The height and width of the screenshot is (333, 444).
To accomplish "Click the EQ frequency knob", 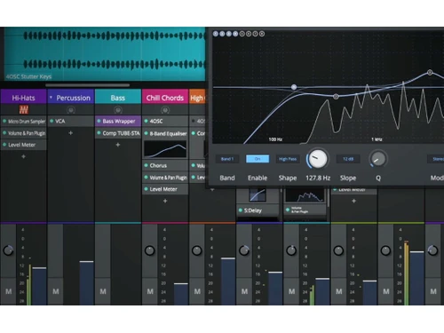I will tap(318, 158).
